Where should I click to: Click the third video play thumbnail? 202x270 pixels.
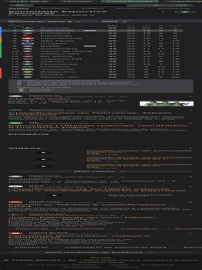[x=43, y=166]
